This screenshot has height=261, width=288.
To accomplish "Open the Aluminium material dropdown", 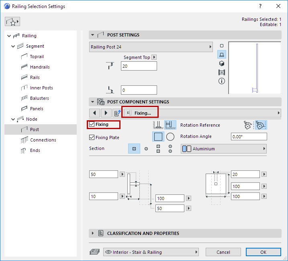I will point(224,149).
